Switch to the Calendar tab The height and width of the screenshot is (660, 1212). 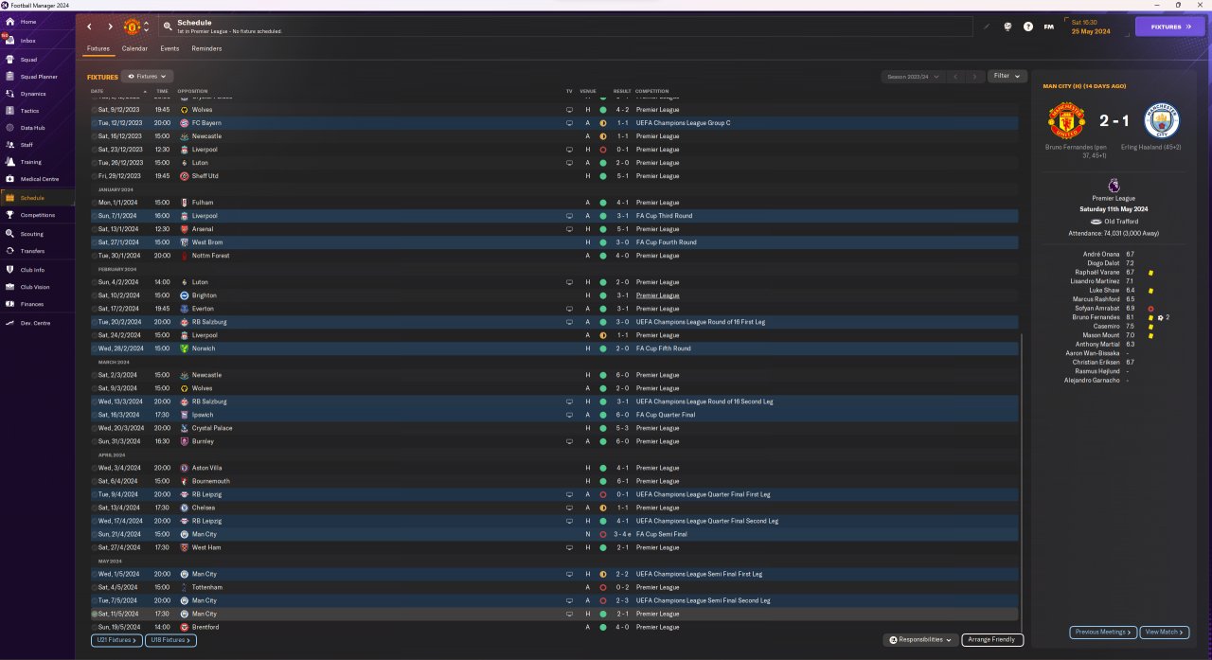pos(134,48)
